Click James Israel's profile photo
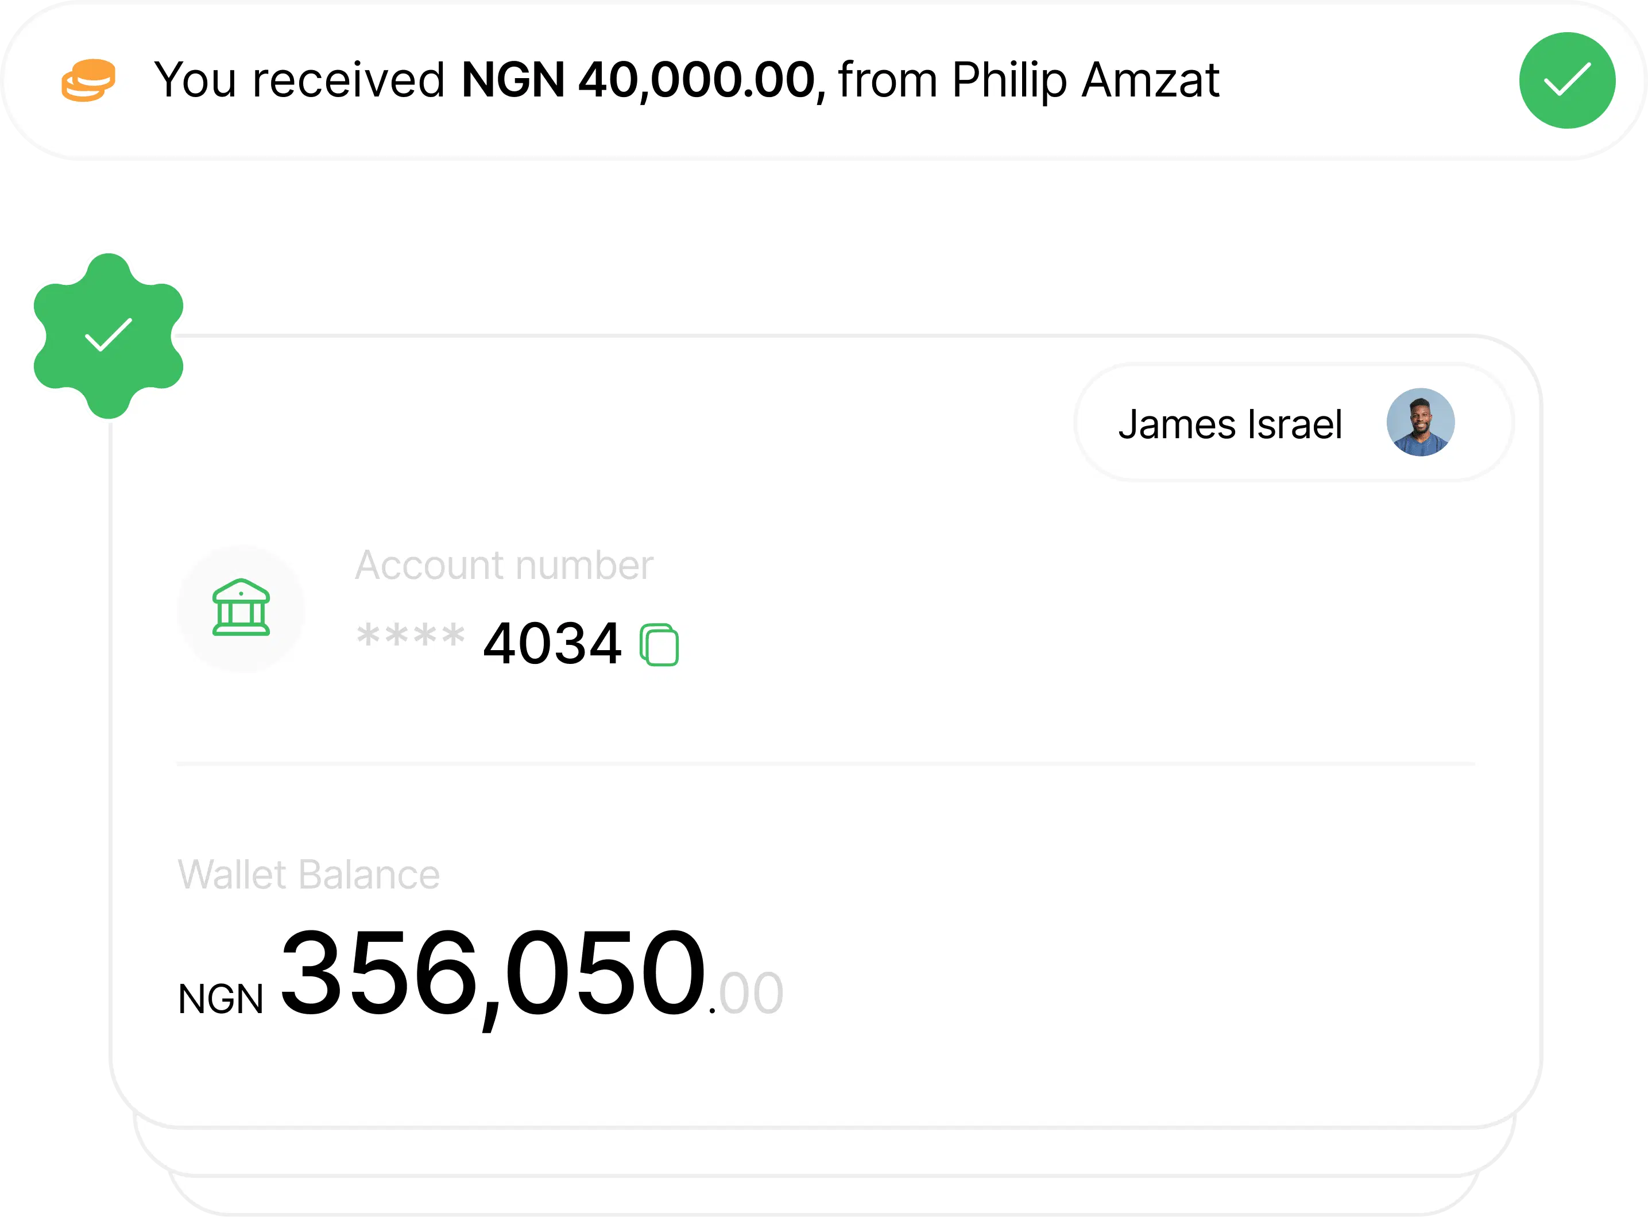This screenshot has height=1217, width=1648. [1419, 422]
